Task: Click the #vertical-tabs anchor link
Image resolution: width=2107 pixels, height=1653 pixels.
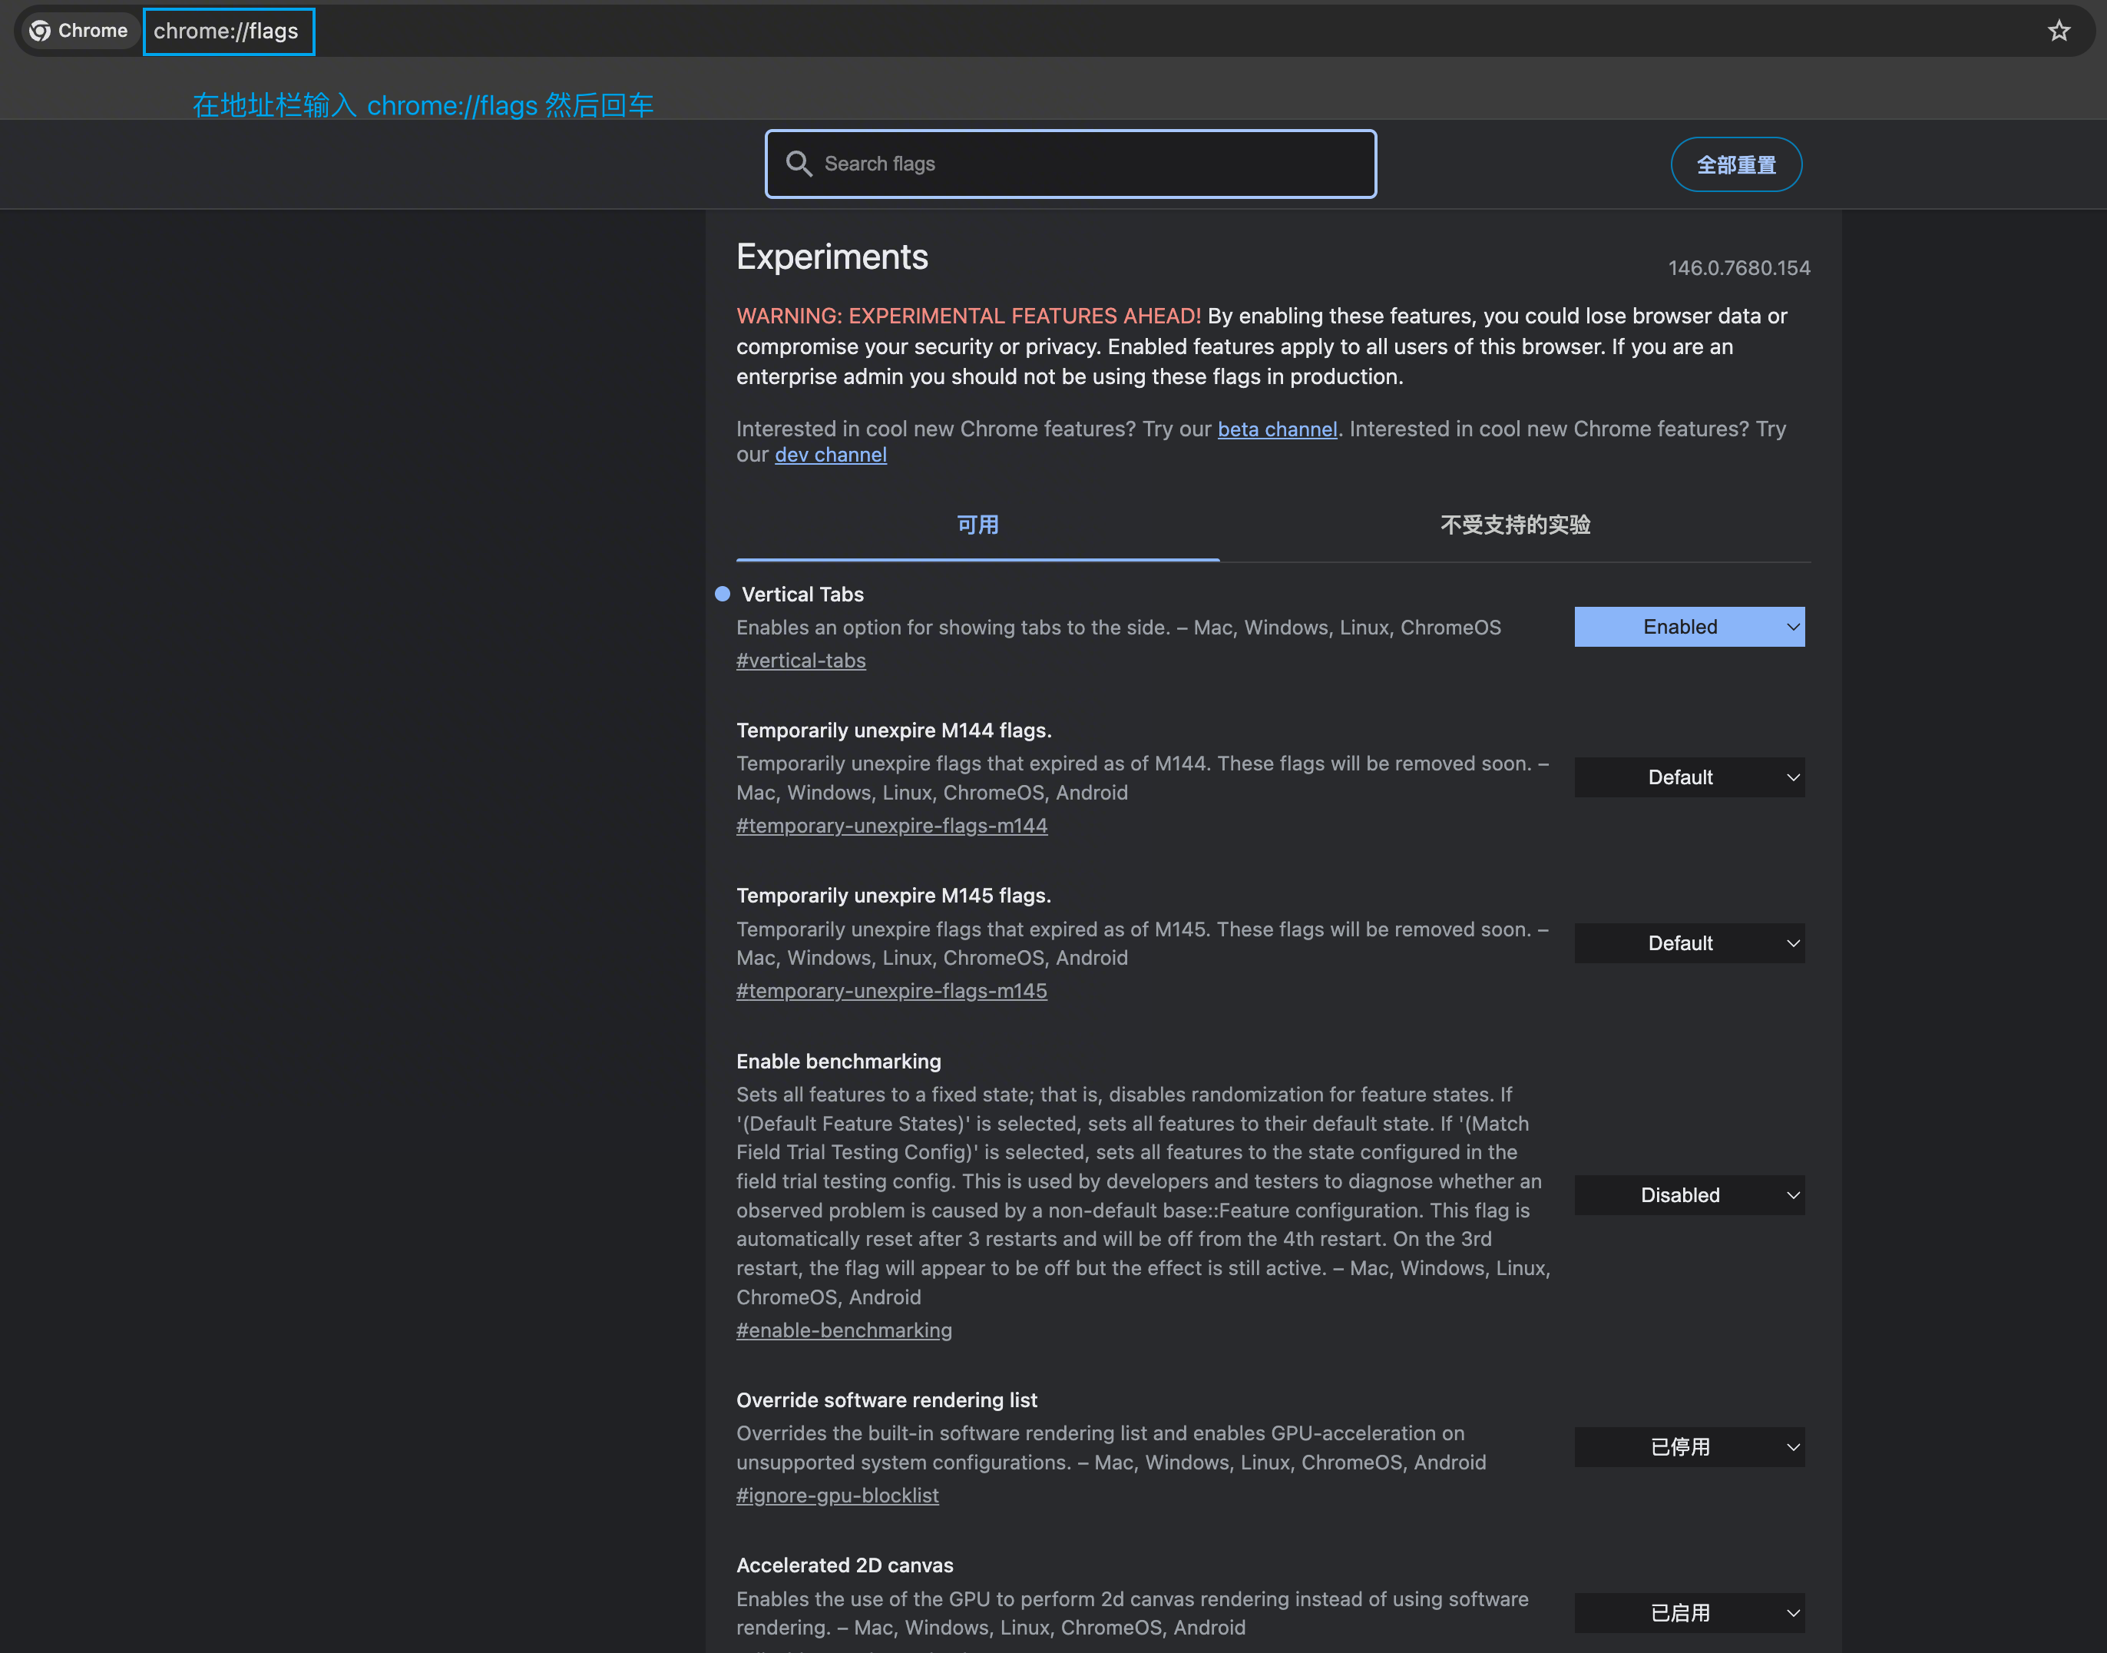Action: tap(800, 660)
